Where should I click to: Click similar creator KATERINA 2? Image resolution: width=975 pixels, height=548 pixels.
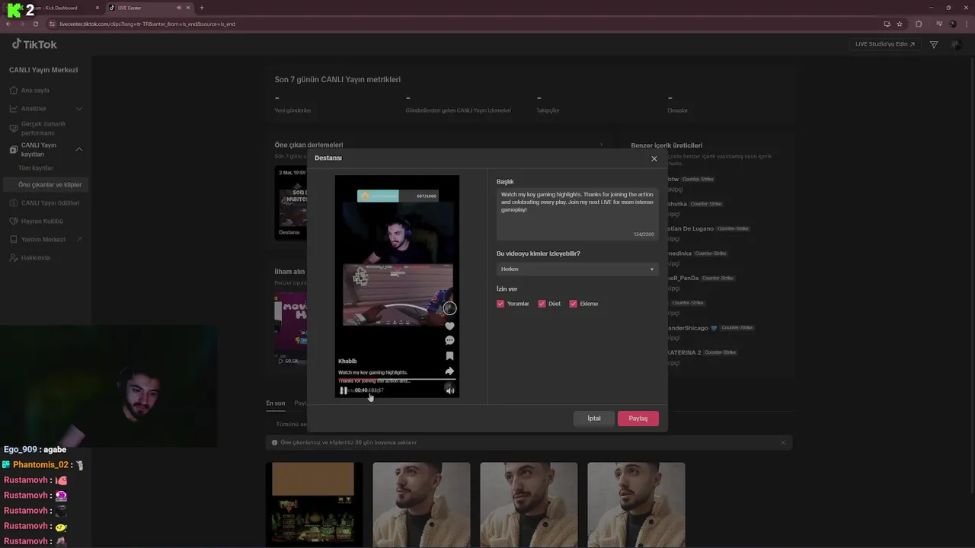684,352
